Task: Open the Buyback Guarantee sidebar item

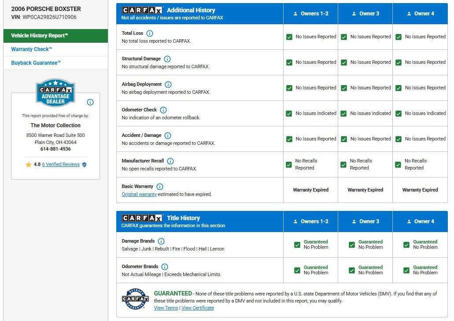Action: (36, 63)
